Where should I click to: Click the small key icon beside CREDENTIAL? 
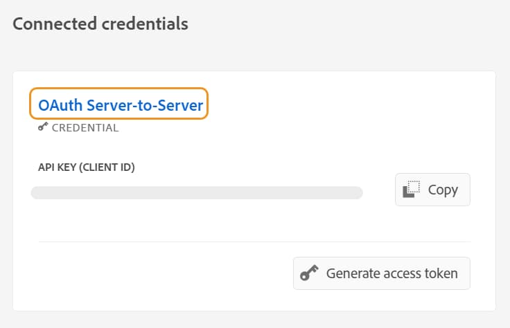click(x=43, y=127)
